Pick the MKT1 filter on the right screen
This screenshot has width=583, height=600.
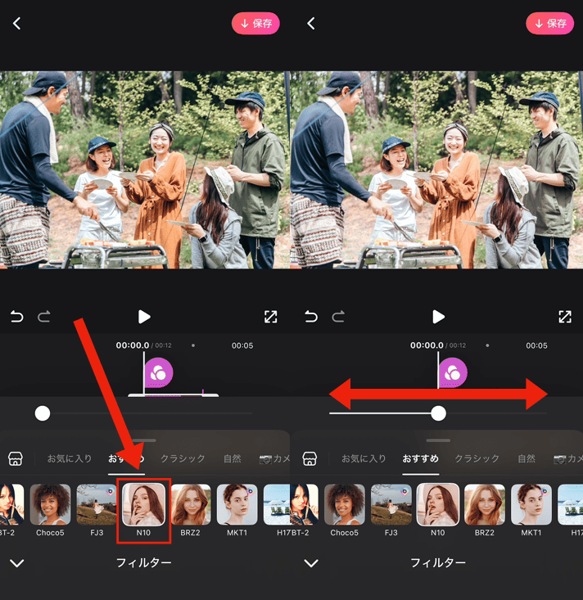(x=531, y=505)
